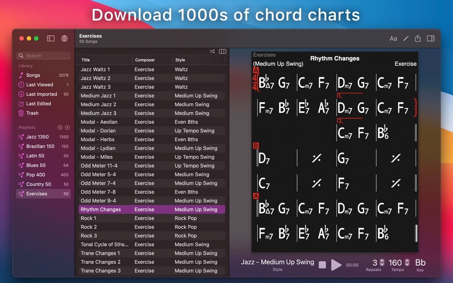Hide the sidebar using the sidebar icon
This screenshot has height=283, width=453.
[50, 39]
